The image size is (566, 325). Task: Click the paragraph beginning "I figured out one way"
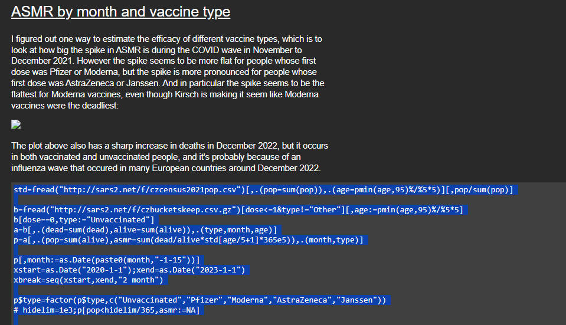168,72
